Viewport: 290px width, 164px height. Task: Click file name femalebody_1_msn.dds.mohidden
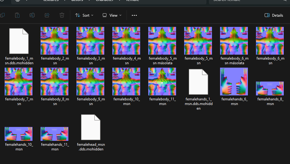(x=19, y=61)
